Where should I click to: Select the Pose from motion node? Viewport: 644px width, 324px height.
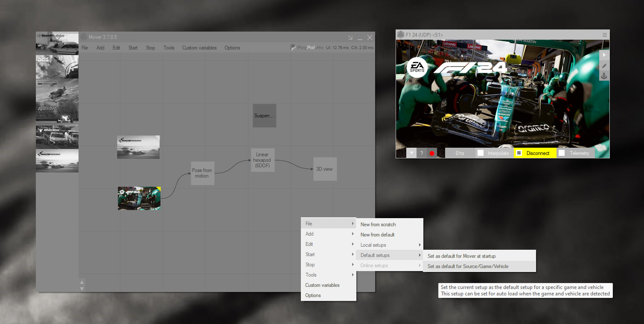202,173
